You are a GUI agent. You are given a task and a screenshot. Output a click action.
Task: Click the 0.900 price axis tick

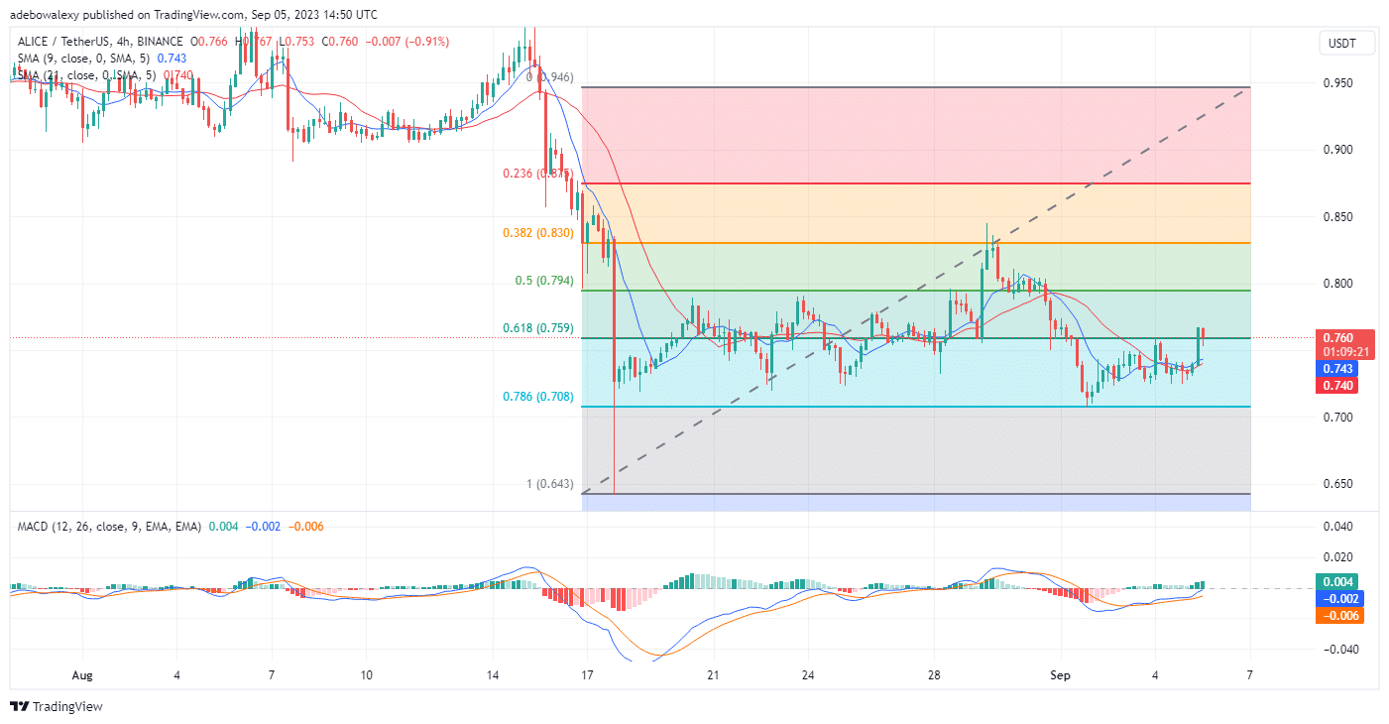(1337, 150)
